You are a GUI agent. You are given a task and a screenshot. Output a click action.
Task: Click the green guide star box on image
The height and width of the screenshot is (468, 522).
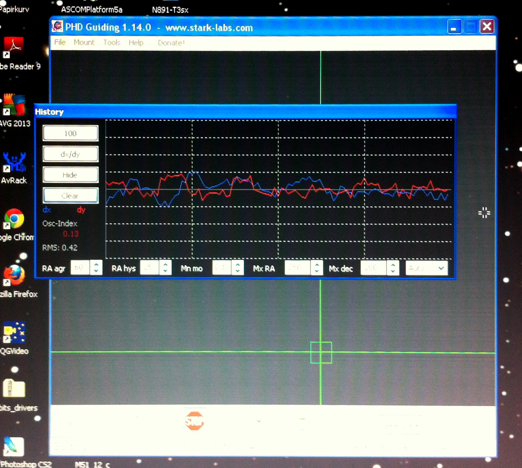[321, 352]
